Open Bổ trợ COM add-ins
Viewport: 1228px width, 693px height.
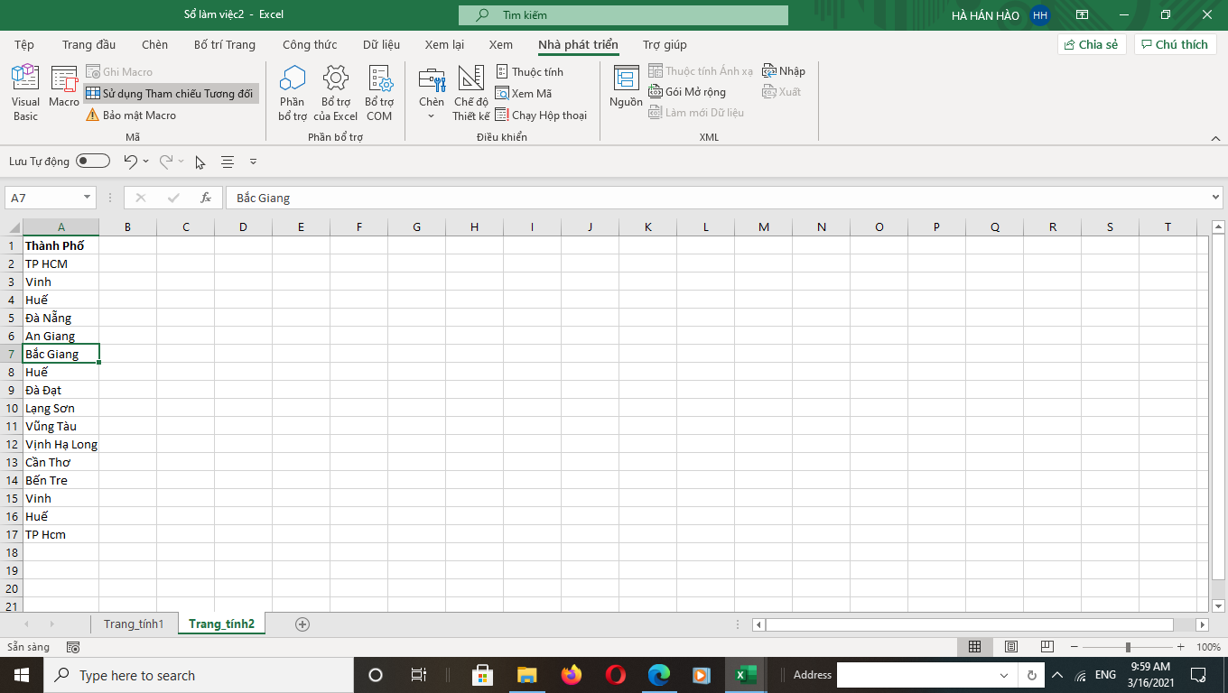pyautogui.click(x=379, y=92)
